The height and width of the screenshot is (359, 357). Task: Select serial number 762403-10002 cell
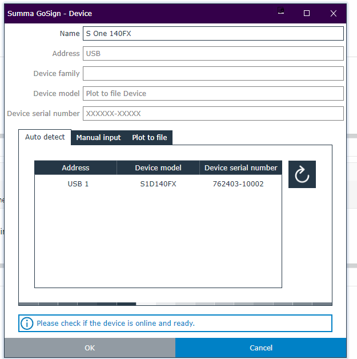pos(238,184)
